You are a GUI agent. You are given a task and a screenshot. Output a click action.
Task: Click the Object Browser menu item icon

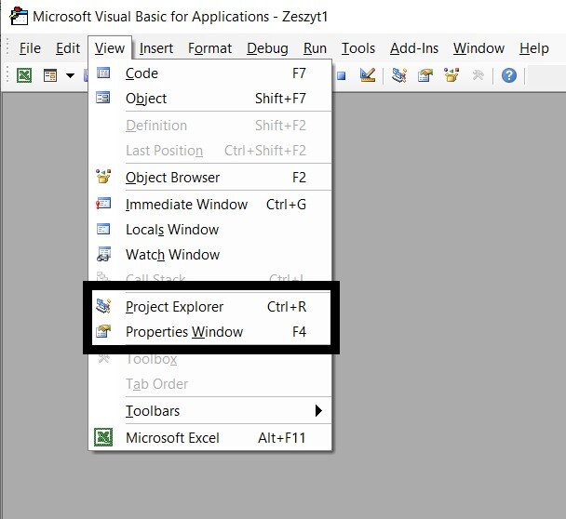coord(103,177)
